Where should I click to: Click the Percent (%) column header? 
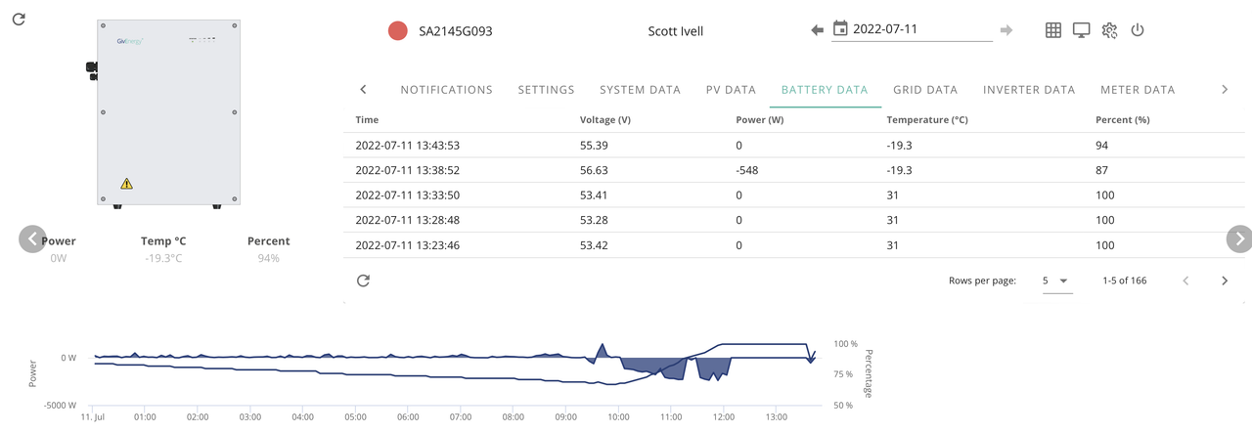click(1123, 120)
